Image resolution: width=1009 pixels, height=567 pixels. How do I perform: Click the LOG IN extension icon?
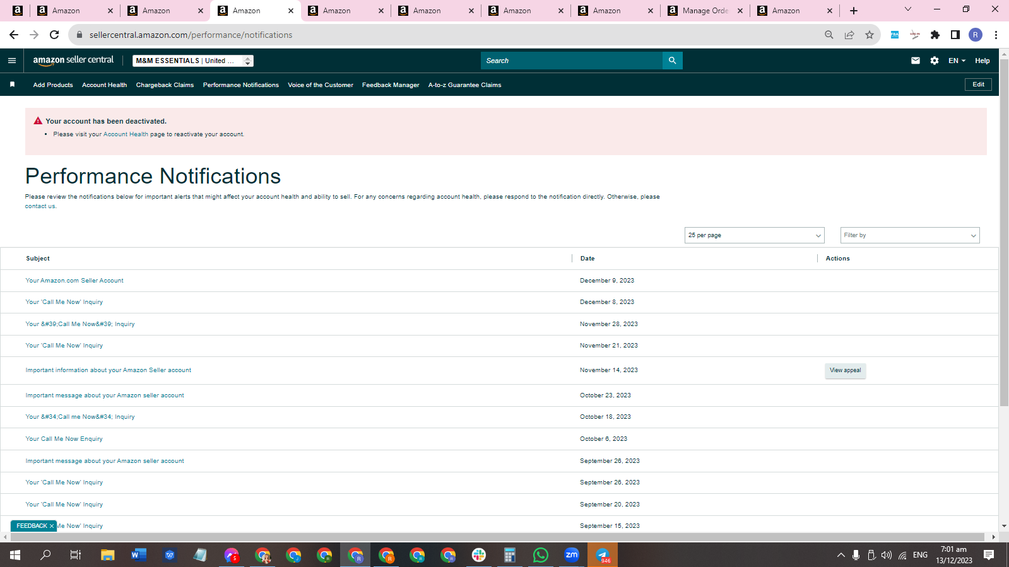click(915, 35)
